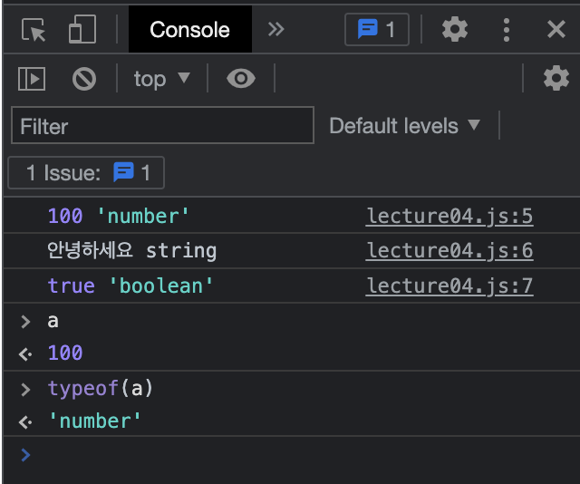The height and width of the screenshot is (484, 580).
Task: Show the console sidebar
Action: pyautogui.click(x=32, y=79)
